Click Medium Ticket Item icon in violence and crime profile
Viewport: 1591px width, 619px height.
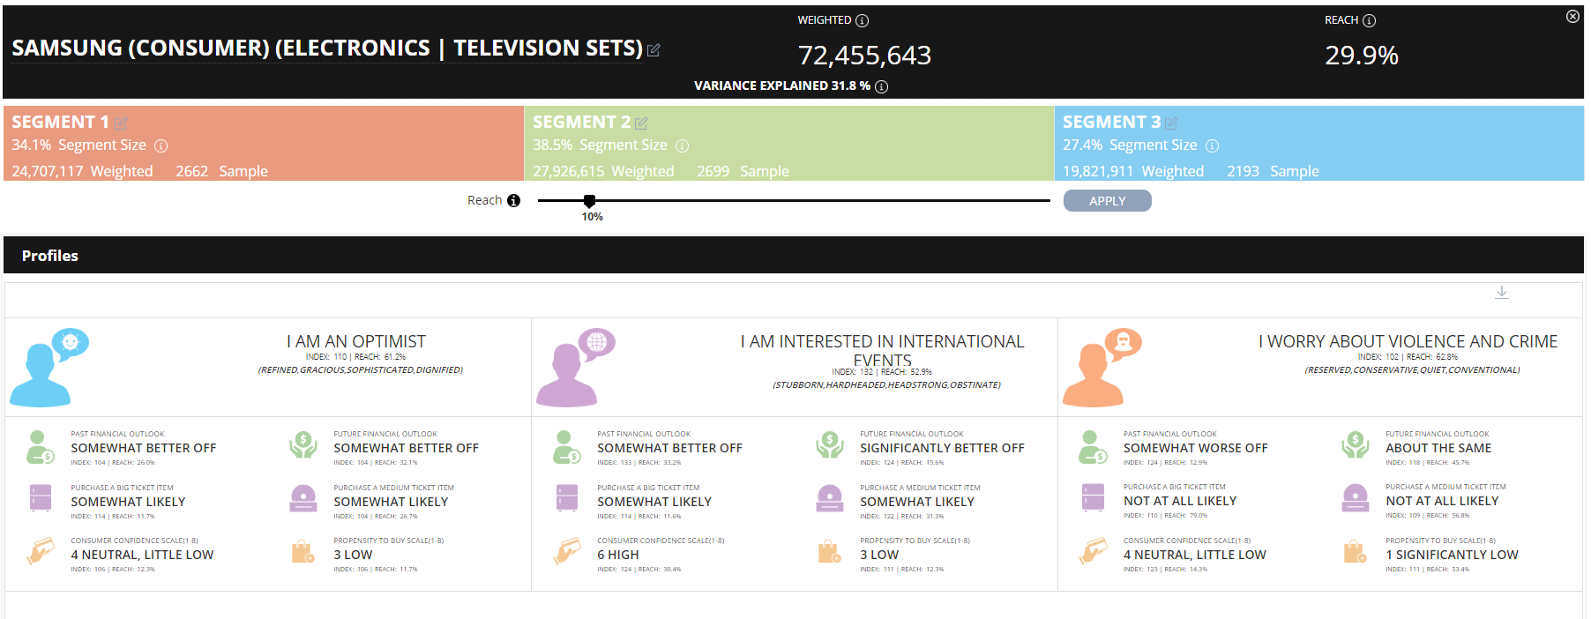1356,497
